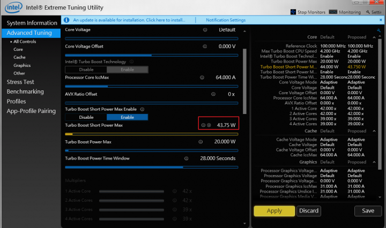Open Benchmarking page
Viewport: 386px width, 228px height.
coord(25,92)
